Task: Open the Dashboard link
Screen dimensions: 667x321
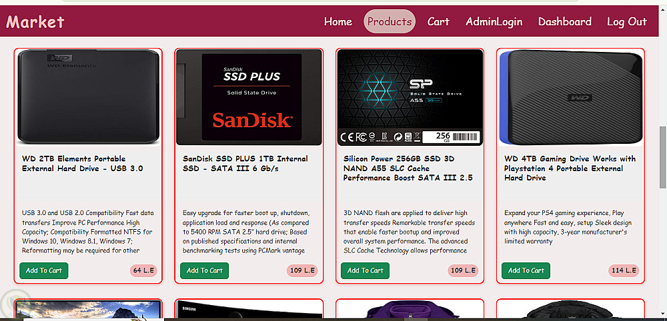Action: point(564,22)
